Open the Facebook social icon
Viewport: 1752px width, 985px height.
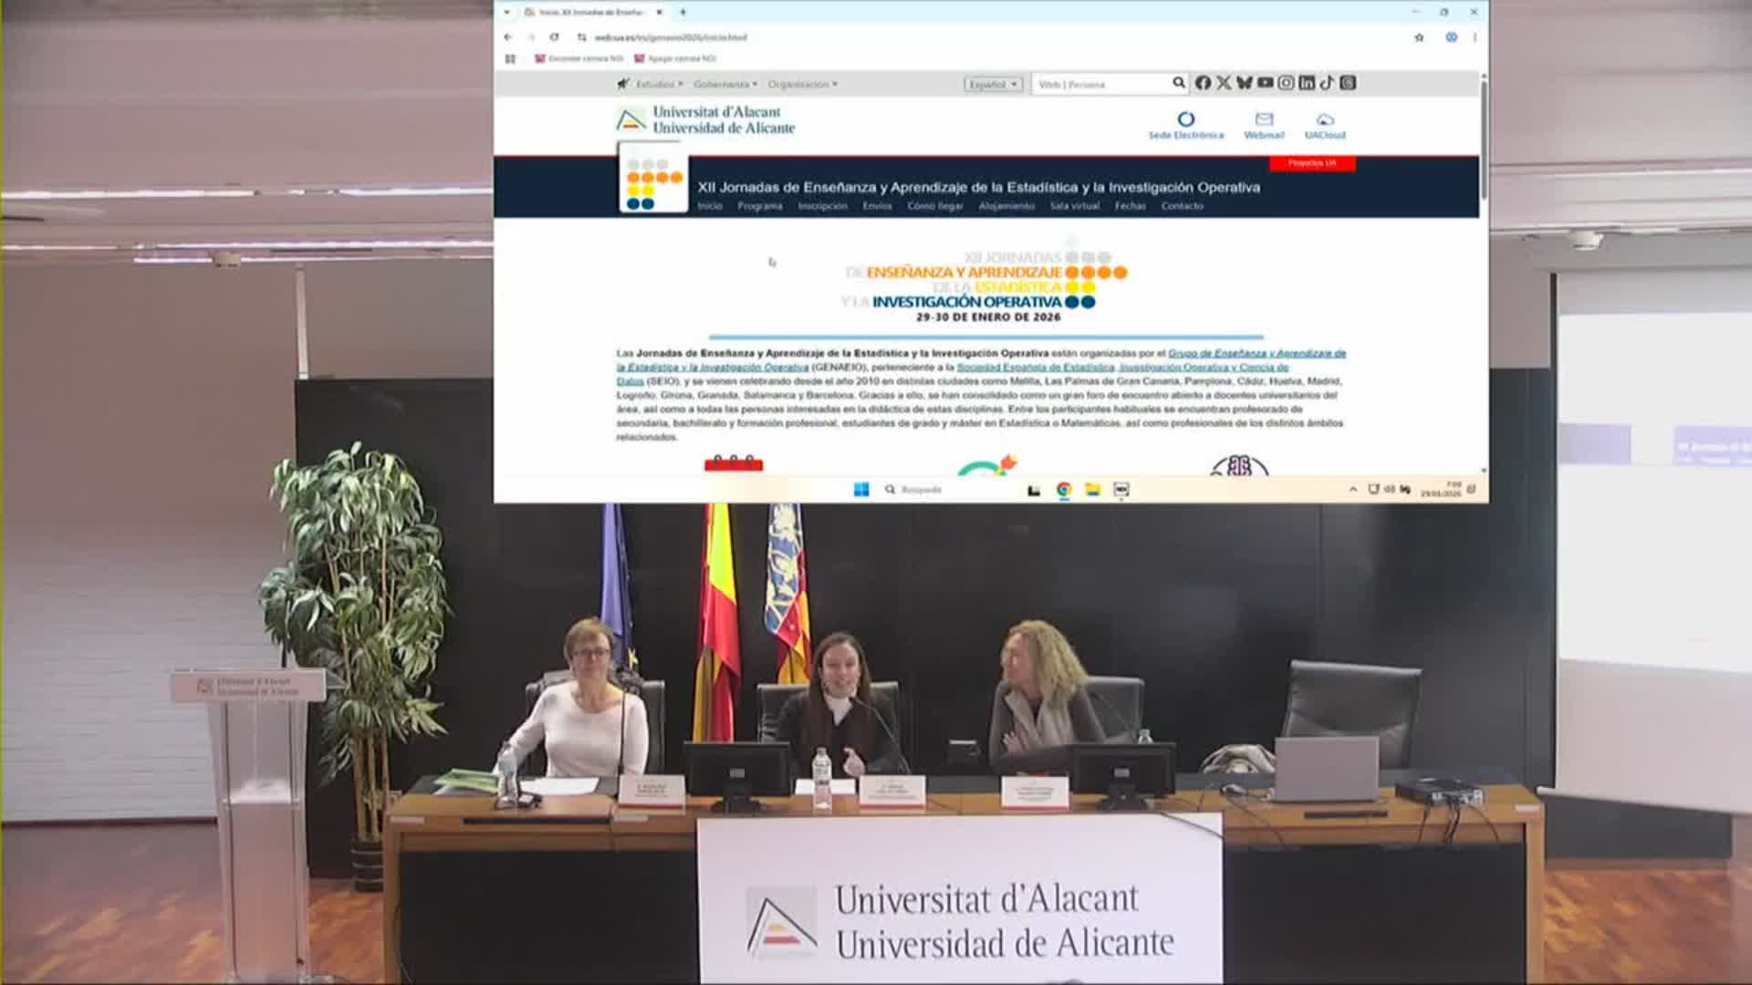click(1203, 83)
